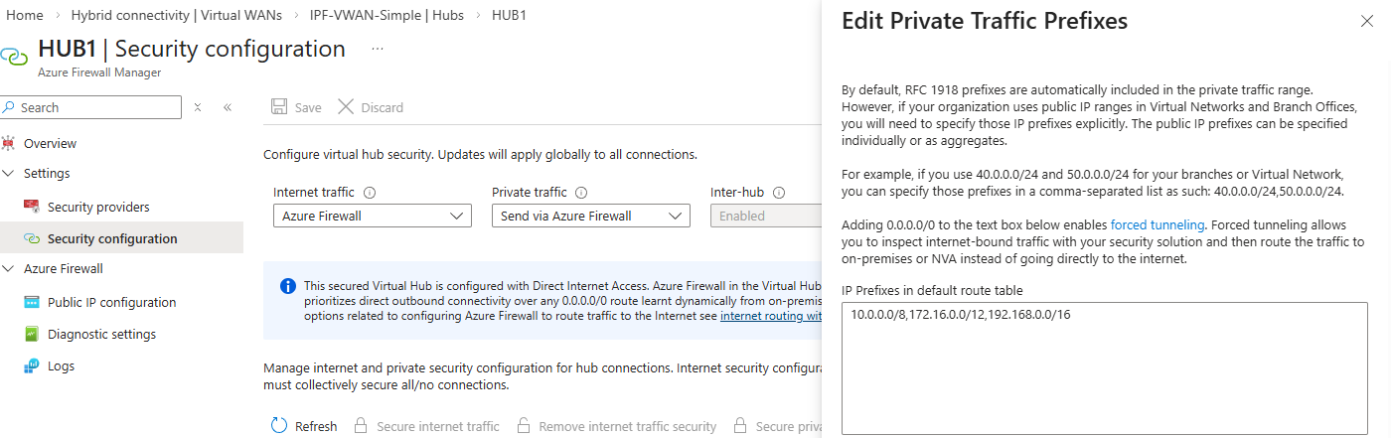This screenshot has height=438, width=1391.
Task: Click the Refresh icon
Action: click(279, 426)
